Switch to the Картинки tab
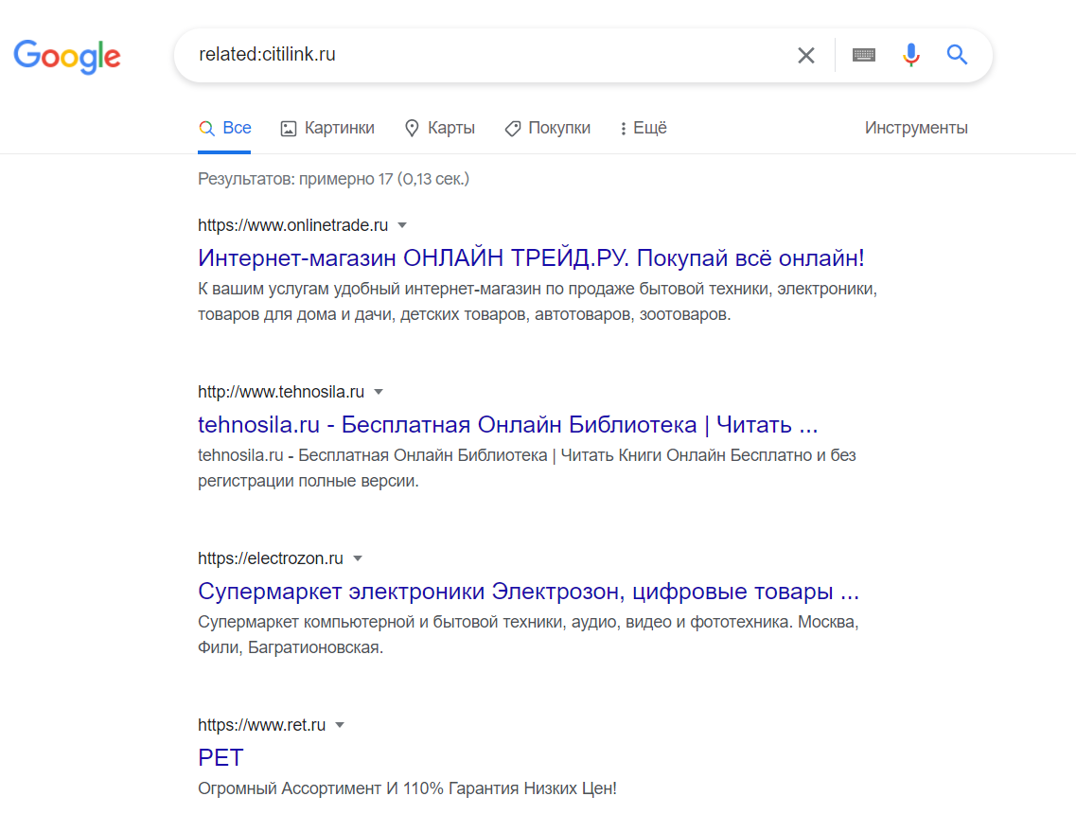Viewport: 1076px width, 832px height. pyautogui.click(x=327, y=128)
